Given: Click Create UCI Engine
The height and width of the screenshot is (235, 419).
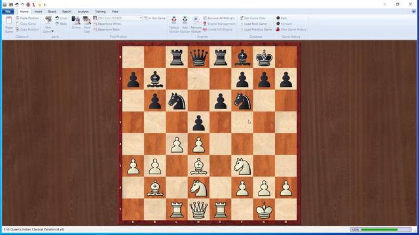Looking at the screenshot, I should coord(218,29).
